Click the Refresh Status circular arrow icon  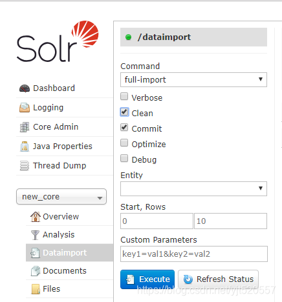pyautogui.click(x=188, y=279)
